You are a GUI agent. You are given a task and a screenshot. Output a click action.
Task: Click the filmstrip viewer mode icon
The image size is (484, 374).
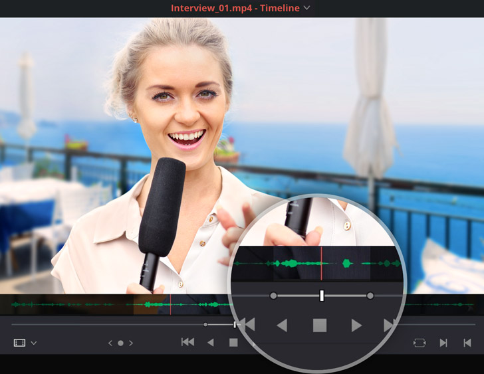(x=19, y=343)
